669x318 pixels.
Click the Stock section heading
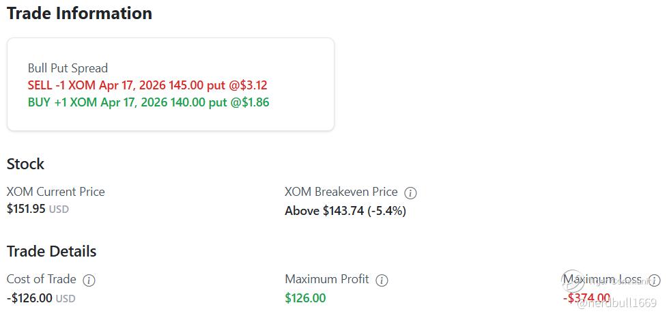click(25, 164)
